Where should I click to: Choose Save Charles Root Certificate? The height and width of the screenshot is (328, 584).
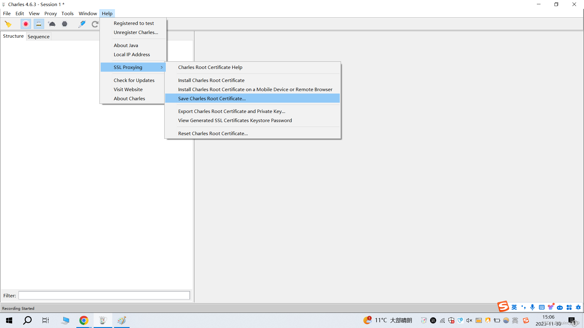[x=212, y=98]
